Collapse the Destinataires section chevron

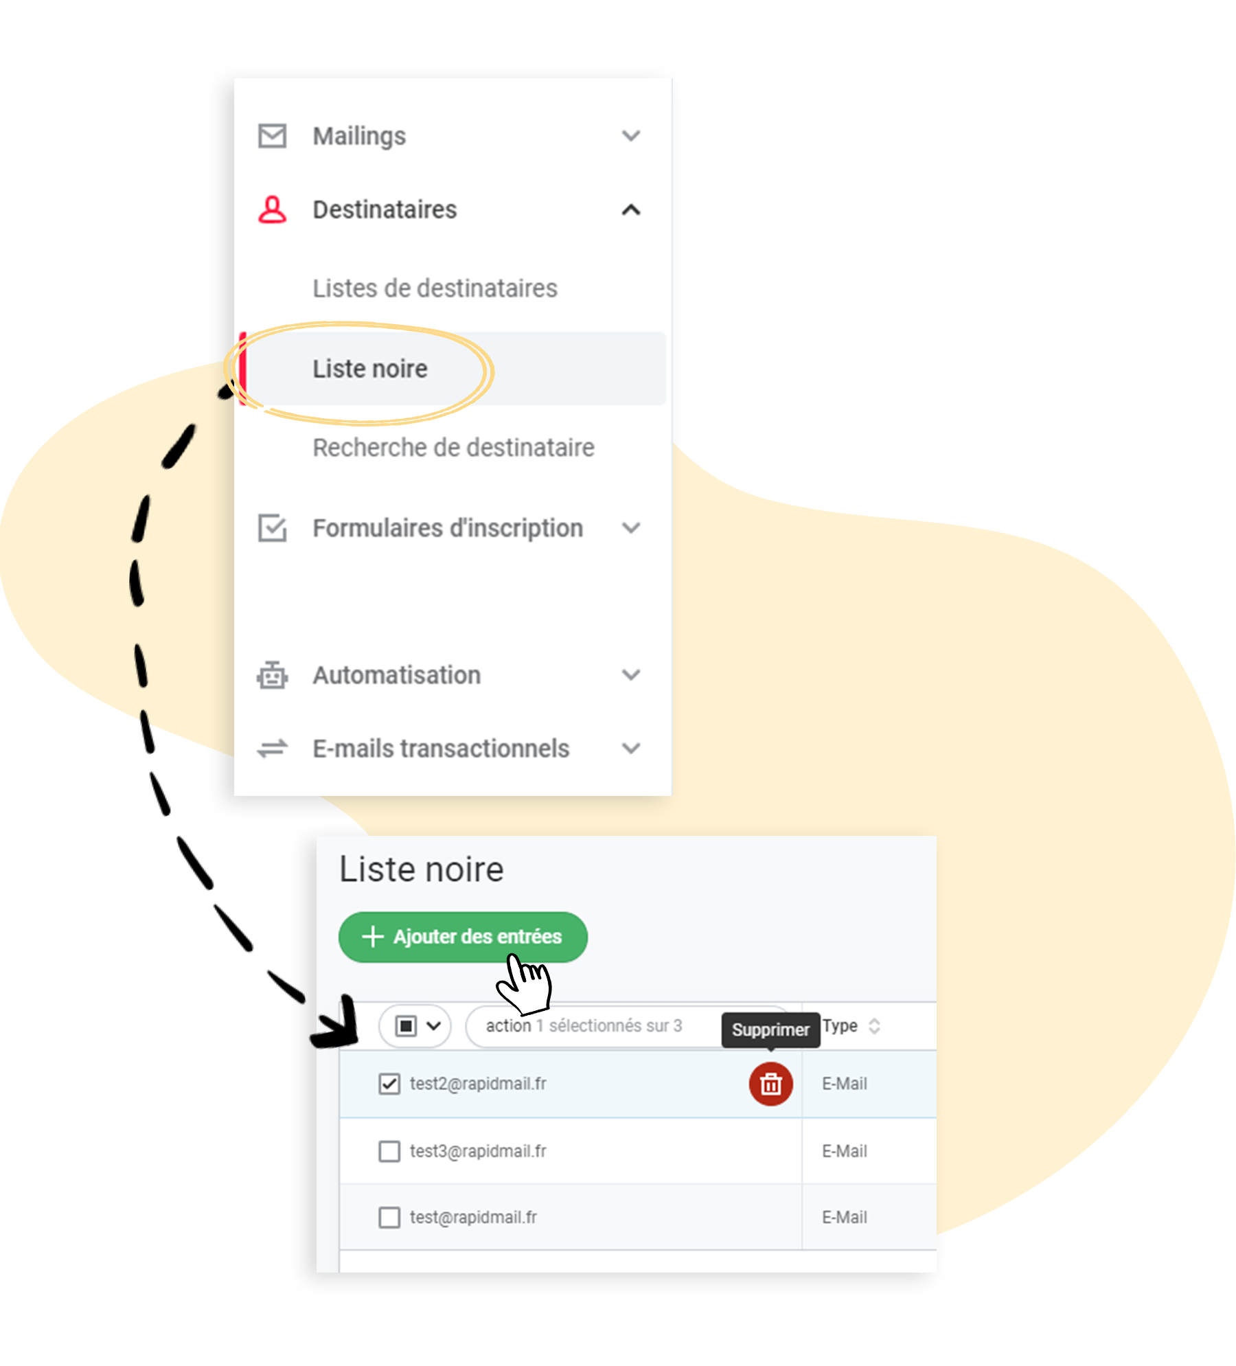(x=630, y=209)
